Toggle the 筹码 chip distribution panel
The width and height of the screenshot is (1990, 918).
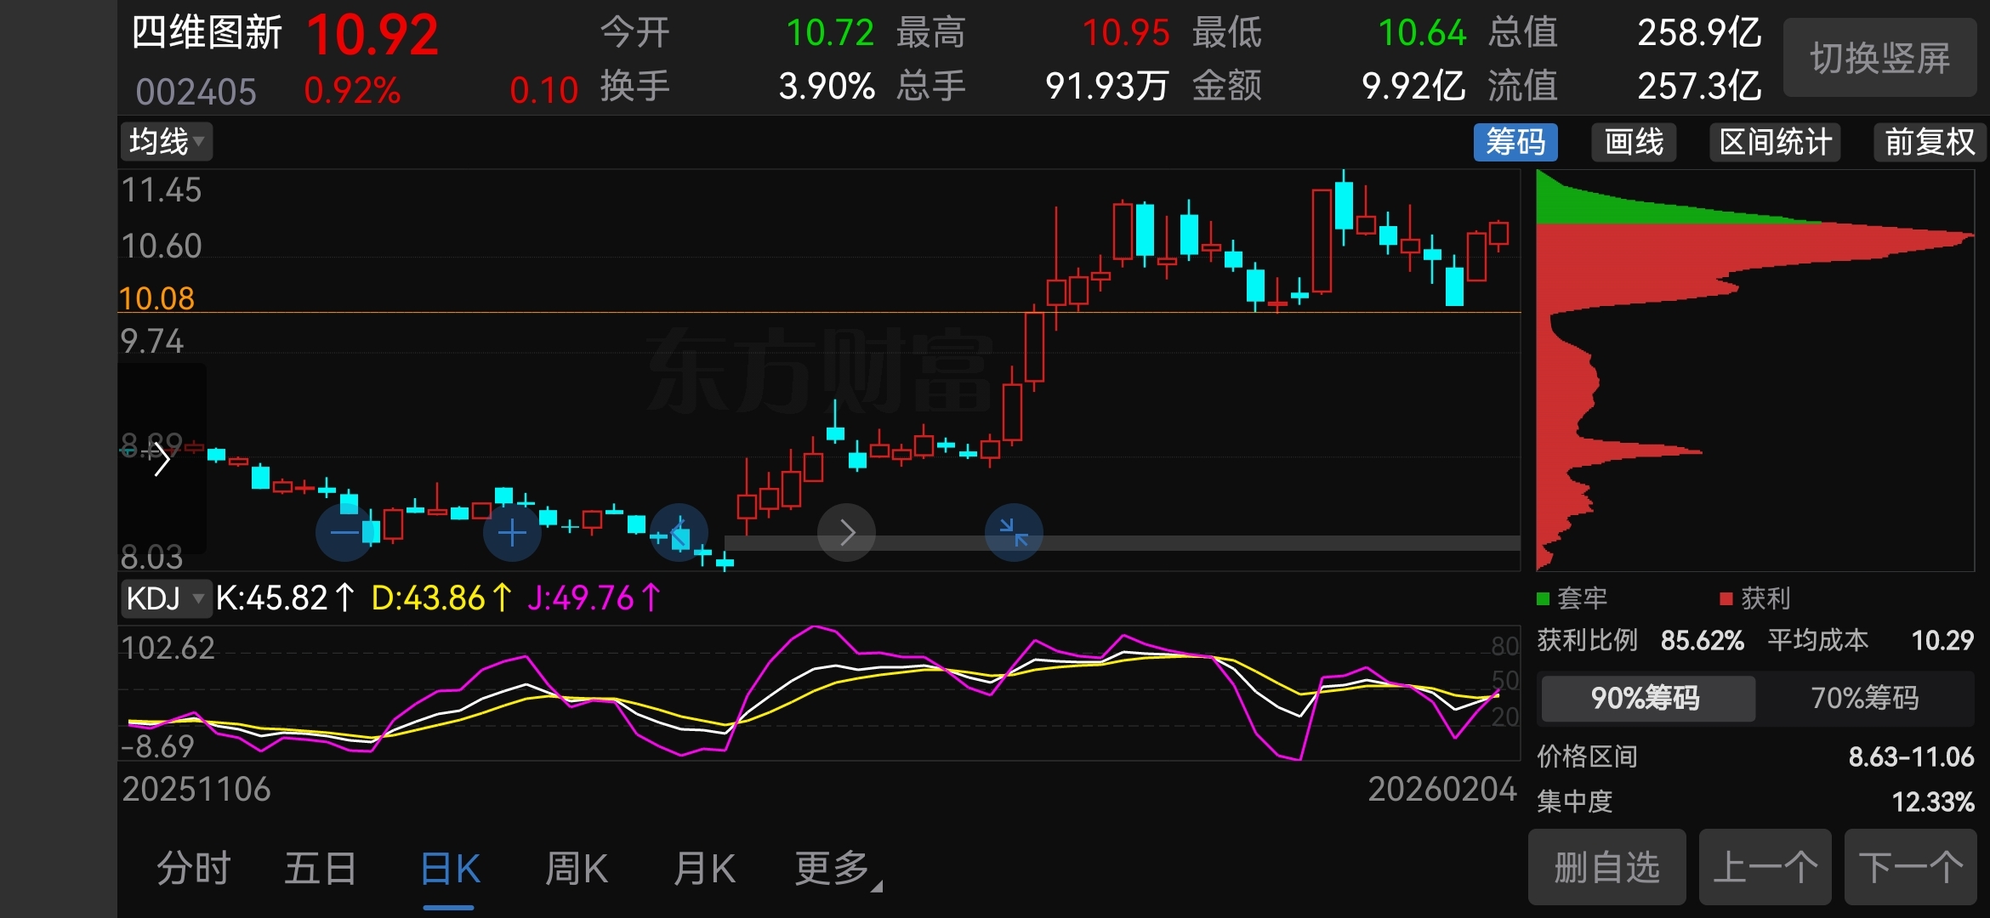tap(1515, 142)
